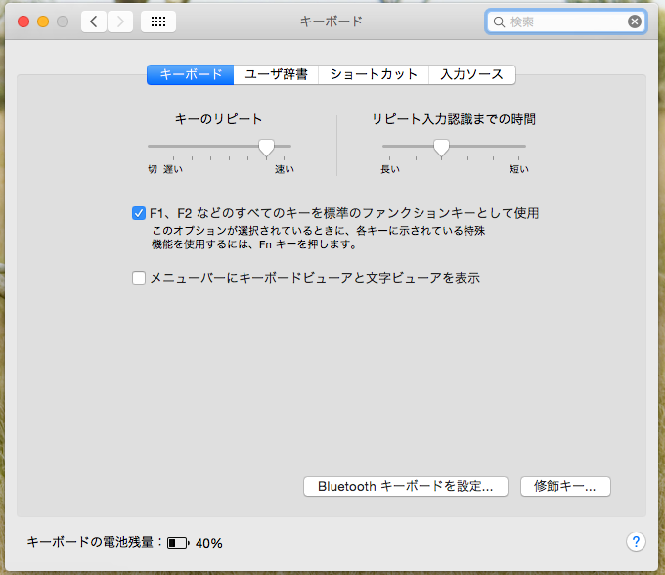Screen dimensions: 665x575
Task: Clear the search field with the x icon
Action: pos(635,22)
